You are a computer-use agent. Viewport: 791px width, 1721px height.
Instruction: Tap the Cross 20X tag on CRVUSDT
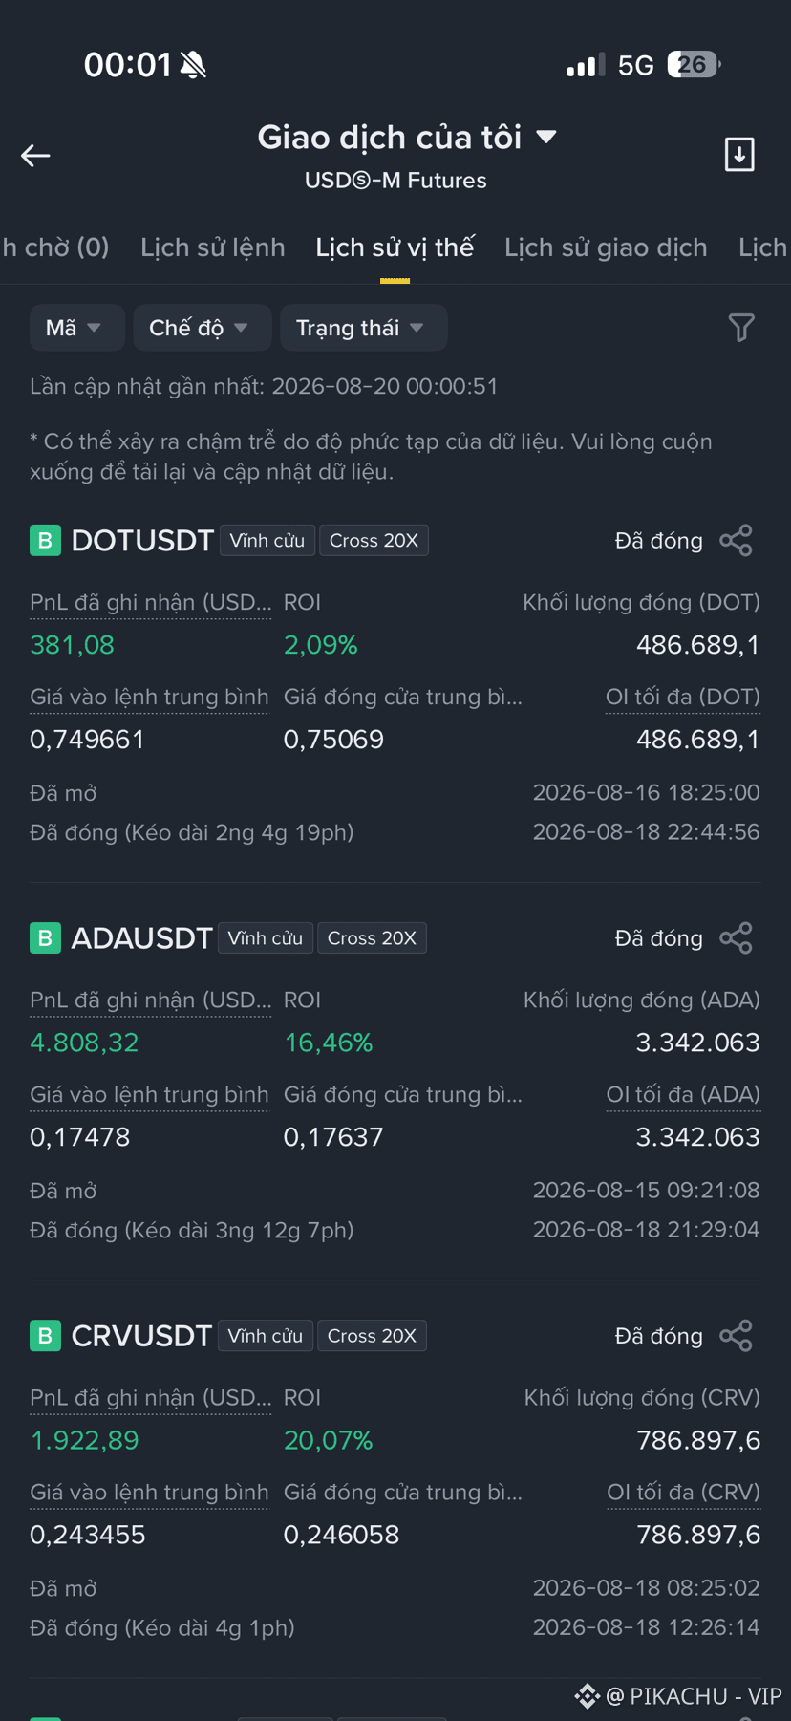coord(372,1335)
